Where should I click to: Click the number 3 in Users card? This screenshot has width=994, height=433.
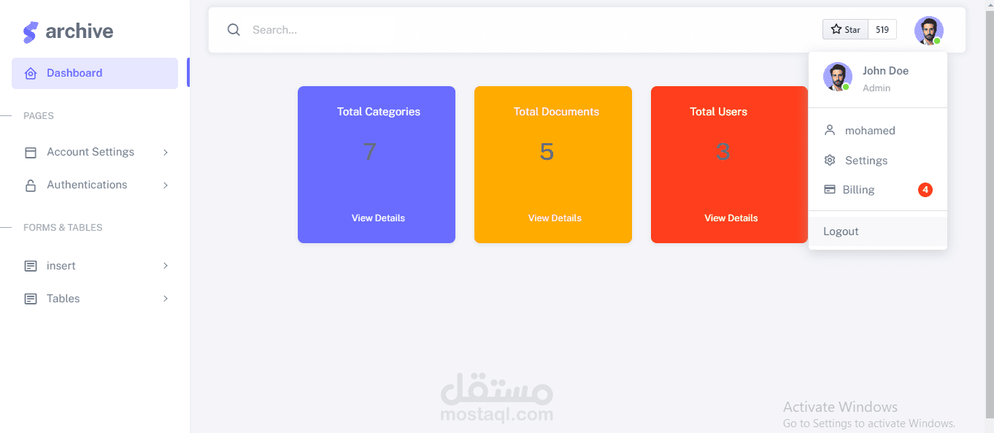click(x=723, y=152)
